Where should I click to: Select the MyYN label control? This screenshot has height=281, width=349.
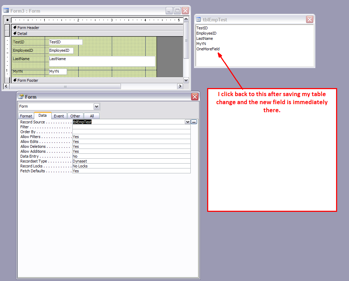click(x=29, y=72)
